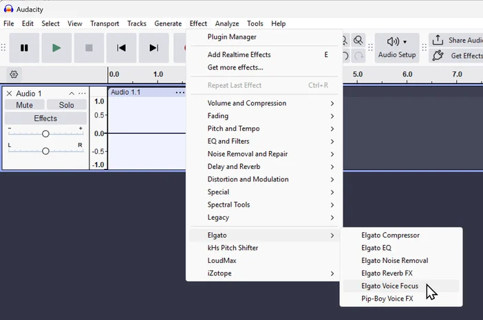Choose Add Realtime Effects
The width and height of the screenshot is (483, 320).
[x=264, y=55]
